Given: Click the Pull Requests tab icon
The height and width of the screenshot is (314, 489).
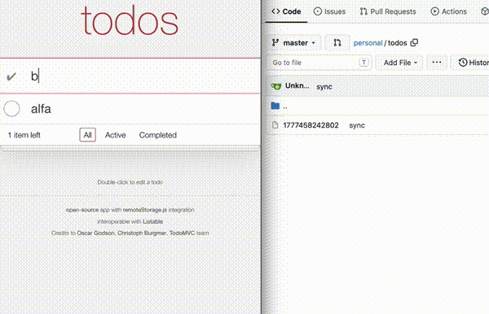Looking at the screenshot, I should [363, 11].
